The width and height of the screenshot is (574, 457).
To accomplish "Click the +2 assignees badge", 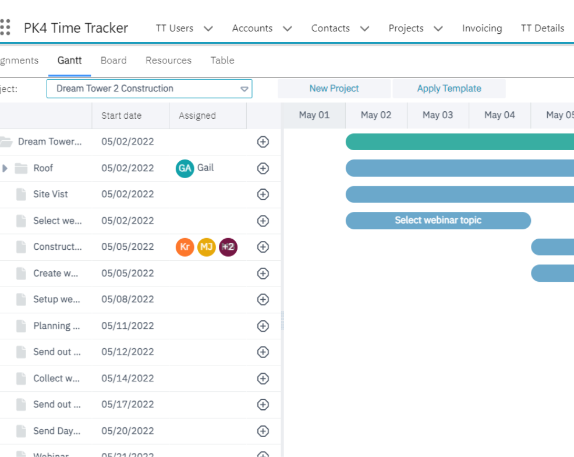I will point(228,247).
